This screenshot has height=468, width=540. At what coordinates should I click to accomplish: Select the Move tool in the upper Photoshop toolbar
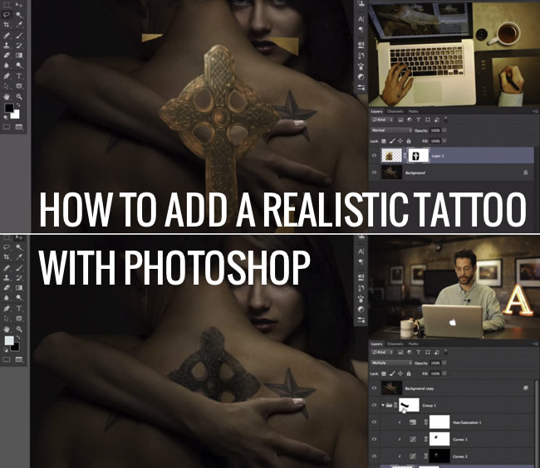pos(19,5)
